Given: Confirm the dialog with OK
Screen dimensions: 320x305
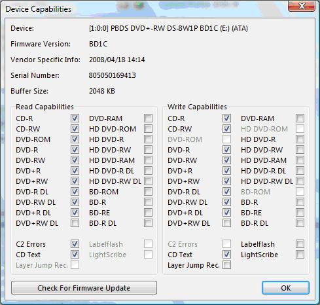Looking at the screenshot, I should click(285, 288).
